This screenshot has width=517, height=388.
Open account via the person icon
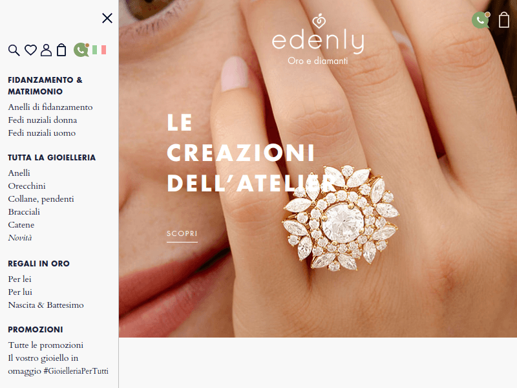click(x=46, y=50)
